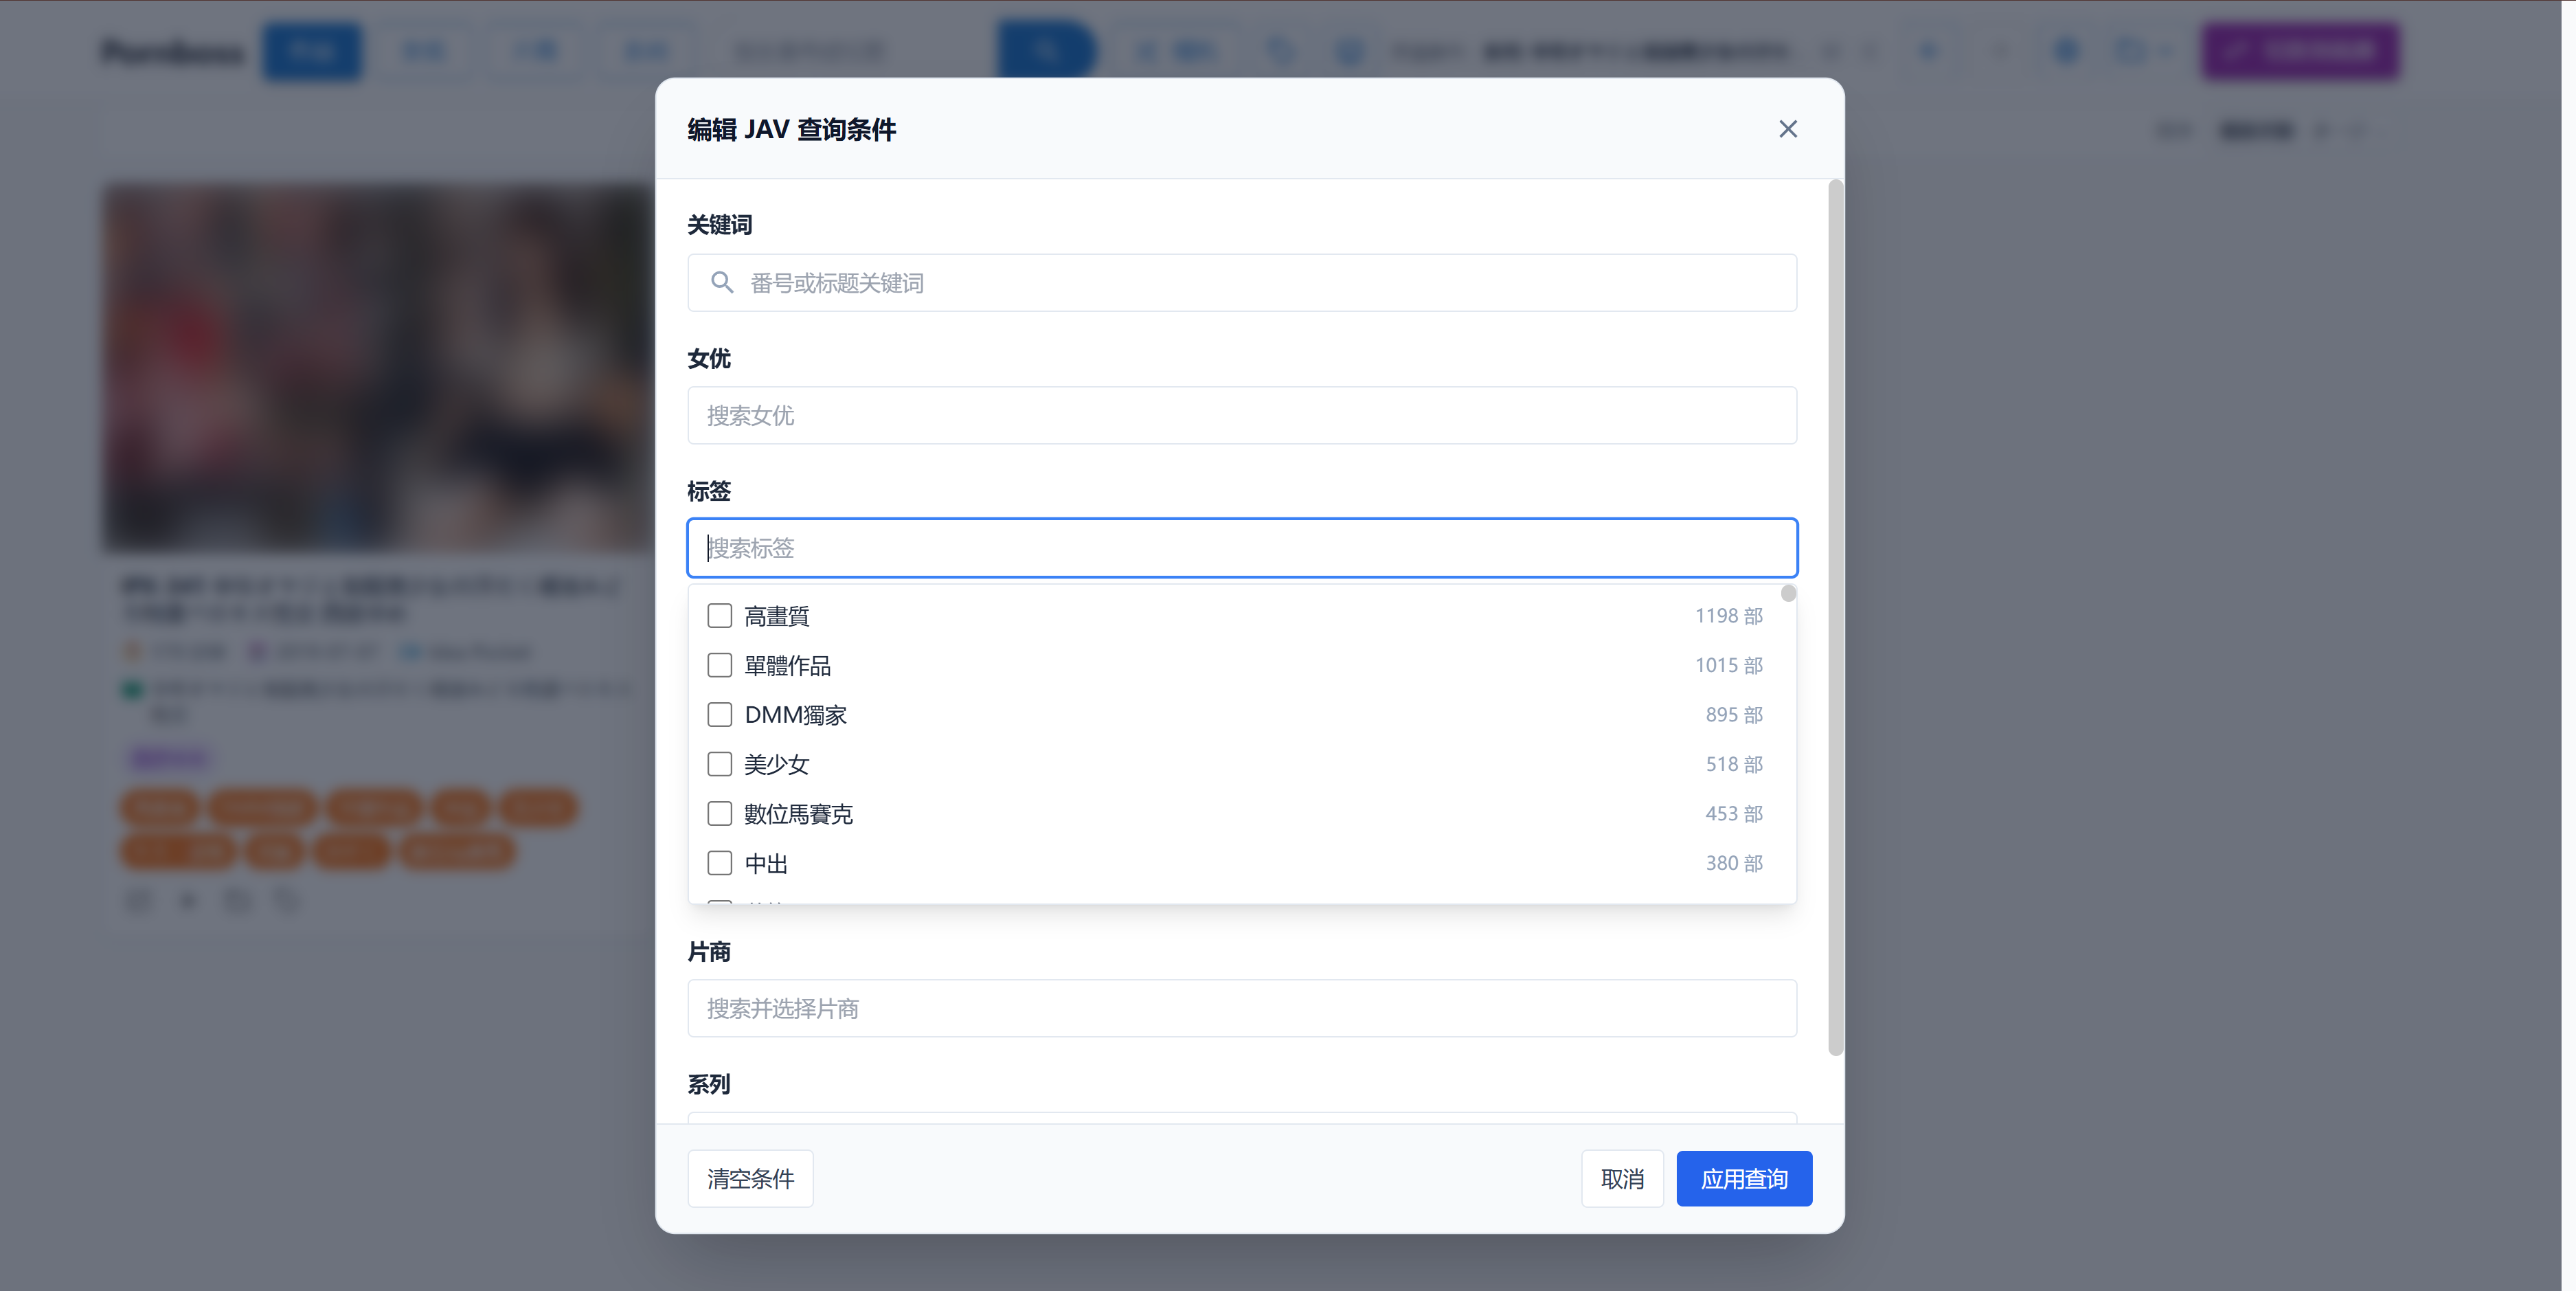Focus the 搜索女优 actress search box

pos(1242,416)
